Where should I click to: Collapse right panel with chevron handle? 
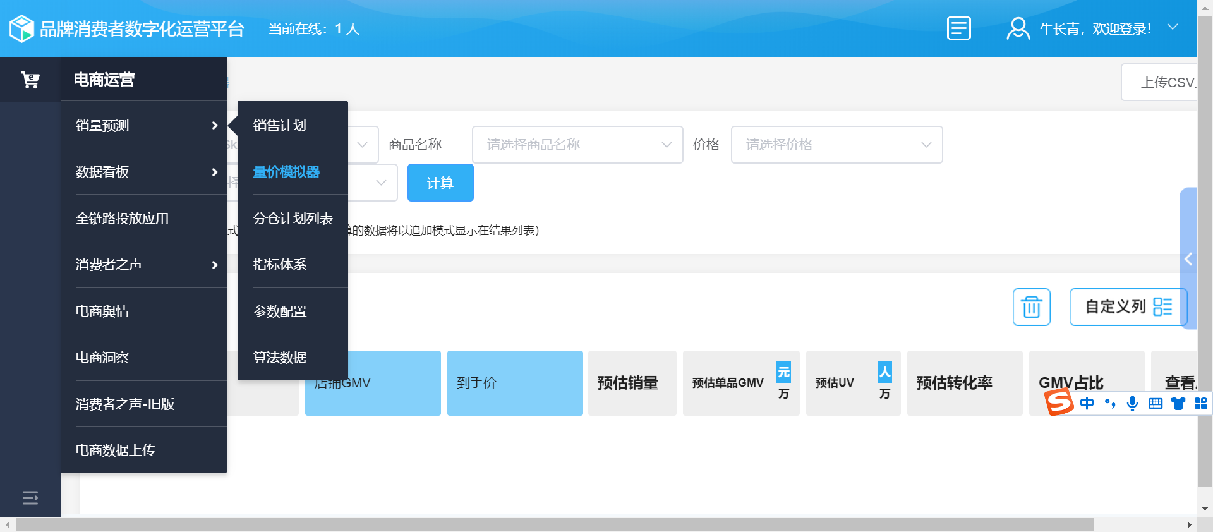pyautogui.click(x=1188, y=258)
